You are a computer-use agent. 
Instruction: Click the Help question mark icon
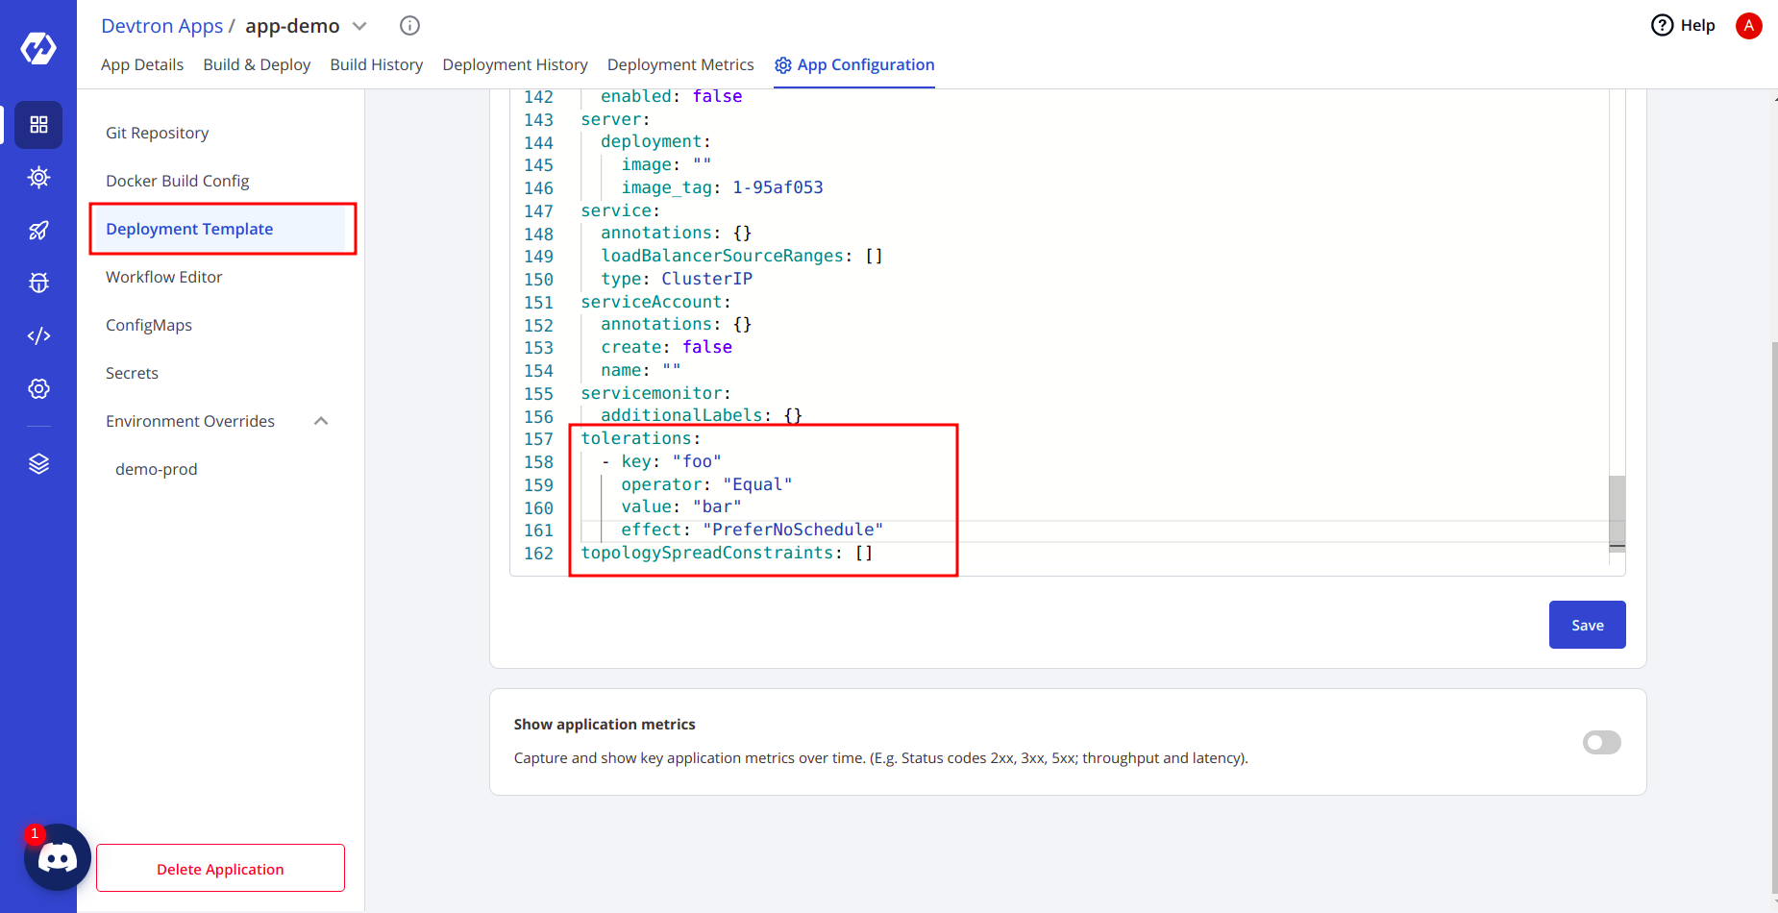(x=1662, y=25)
